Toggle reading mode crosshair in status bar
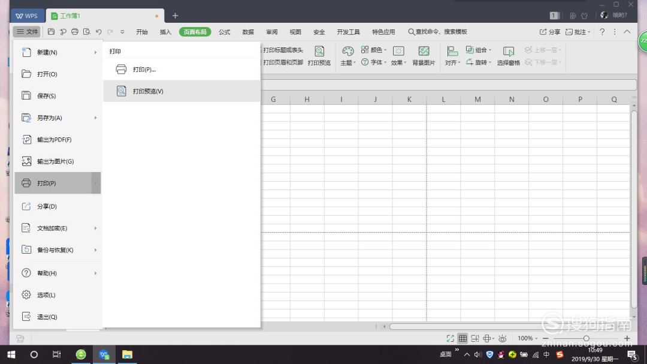This screenshot has height=364, width=647. [488, 338]
